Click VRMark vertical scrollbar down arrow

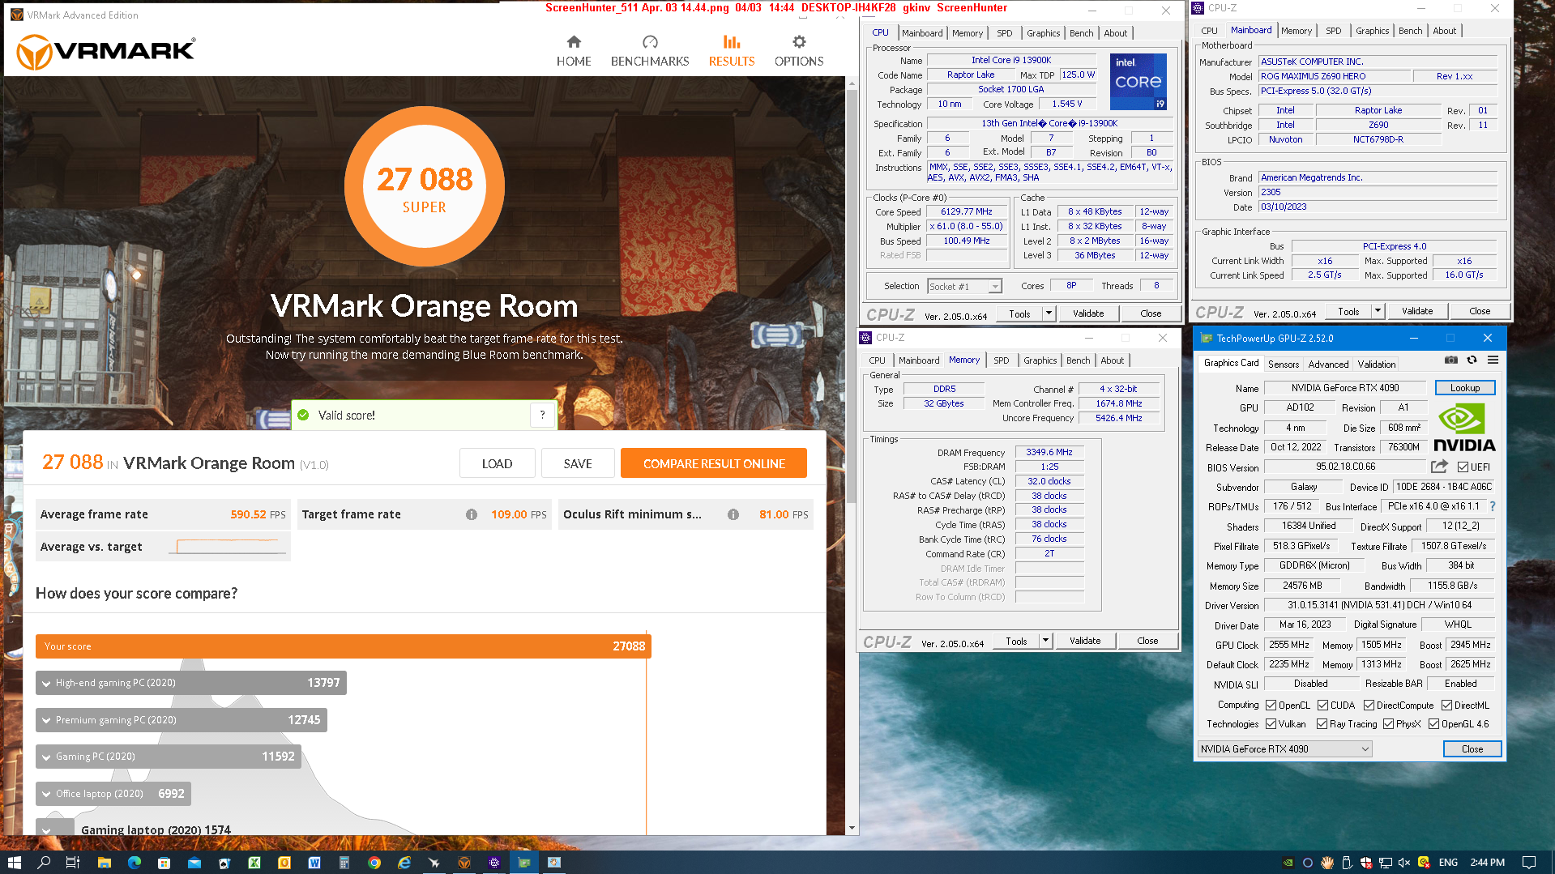click(x=851, y=828)
